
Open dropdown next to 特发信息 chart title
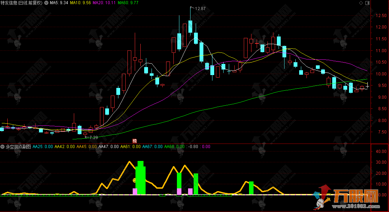46,3
